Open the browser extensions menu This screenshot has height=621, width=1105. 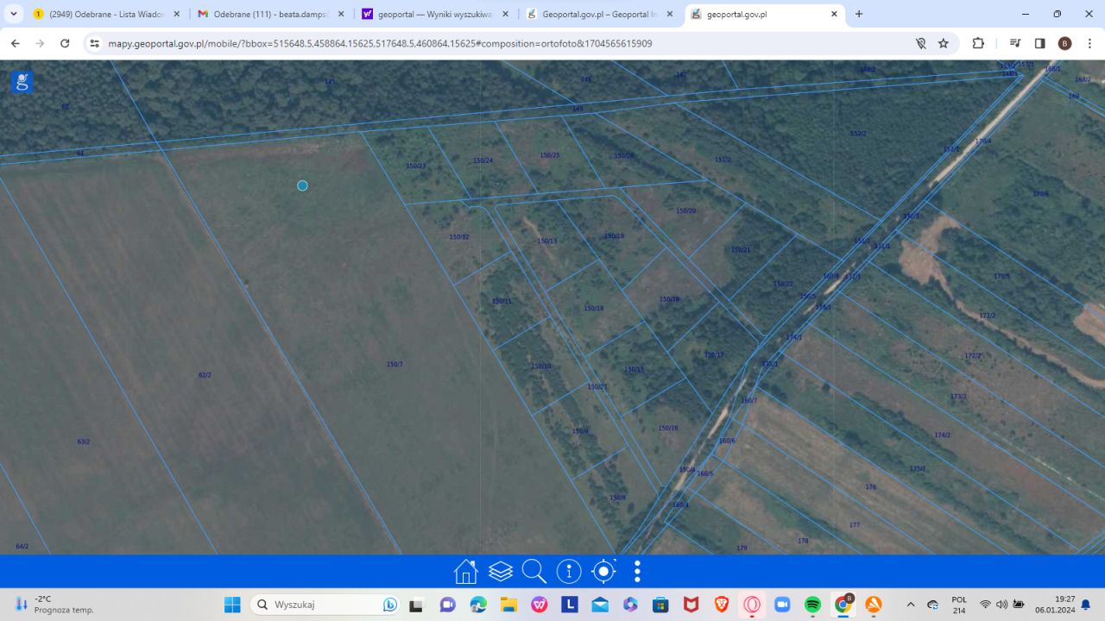[978, 43]
